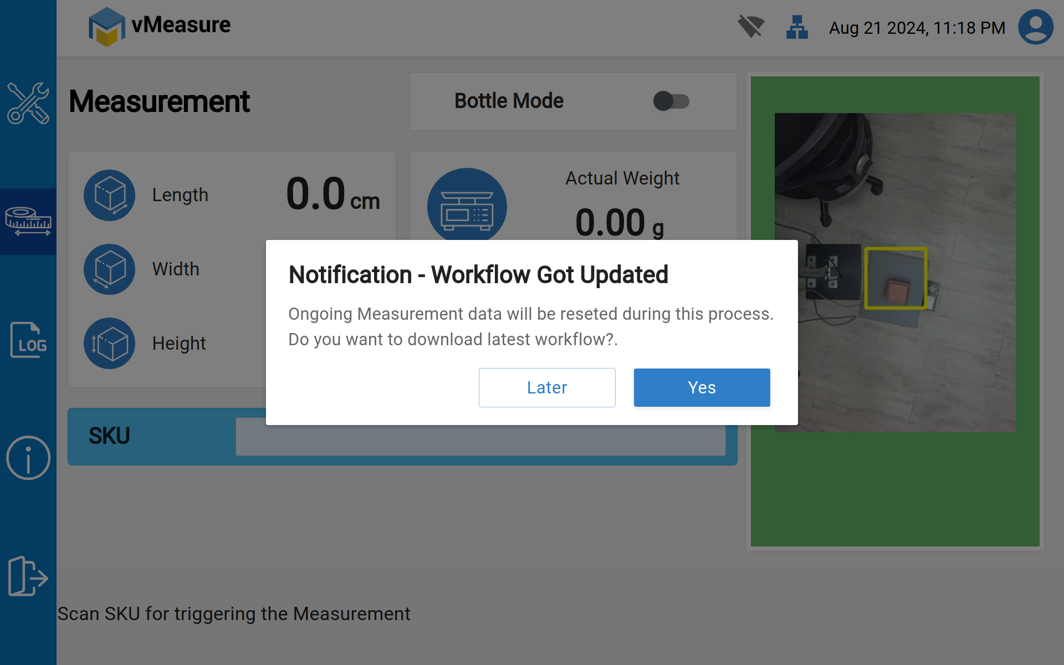Open the tools/settings wrench icon in sidebar

28,103
